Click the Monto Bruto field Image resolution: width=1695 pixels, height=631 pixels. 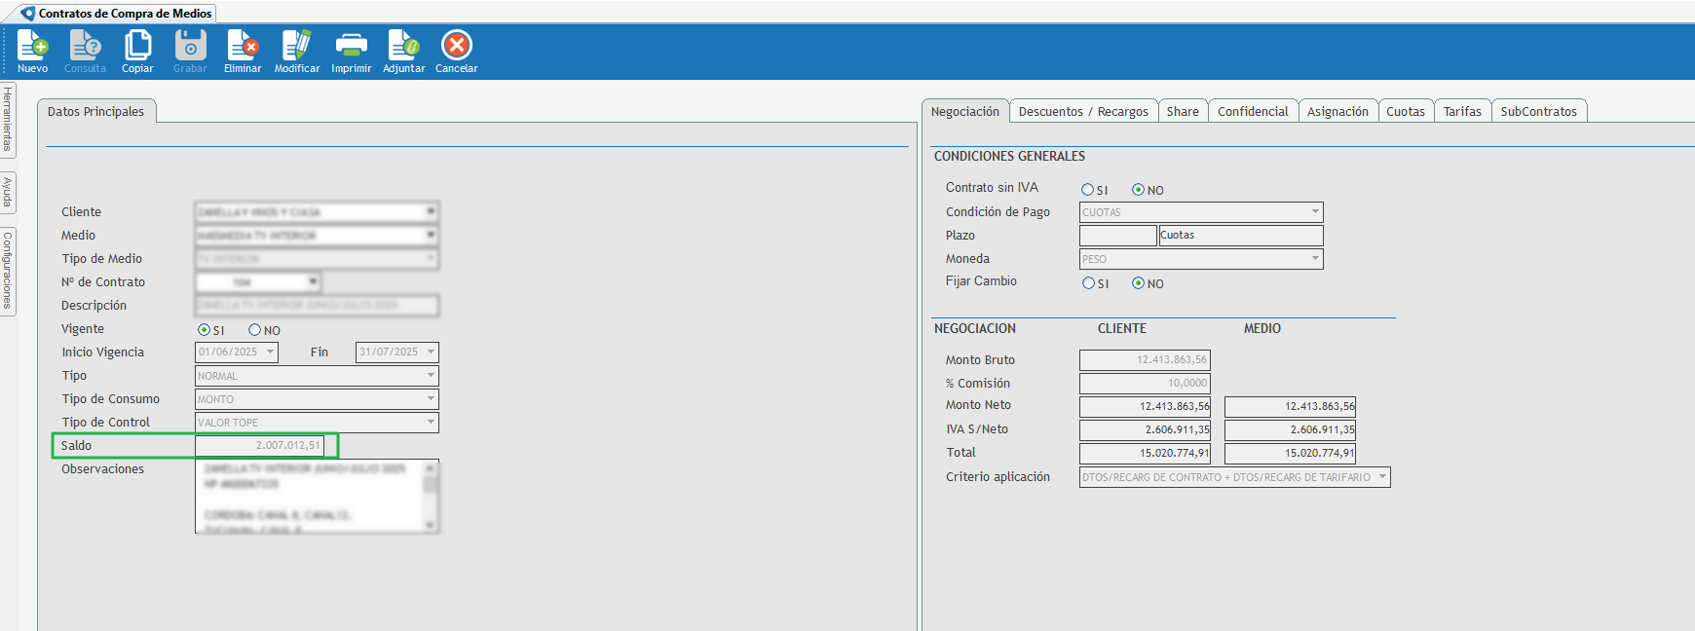click(x=1145, y=360)
